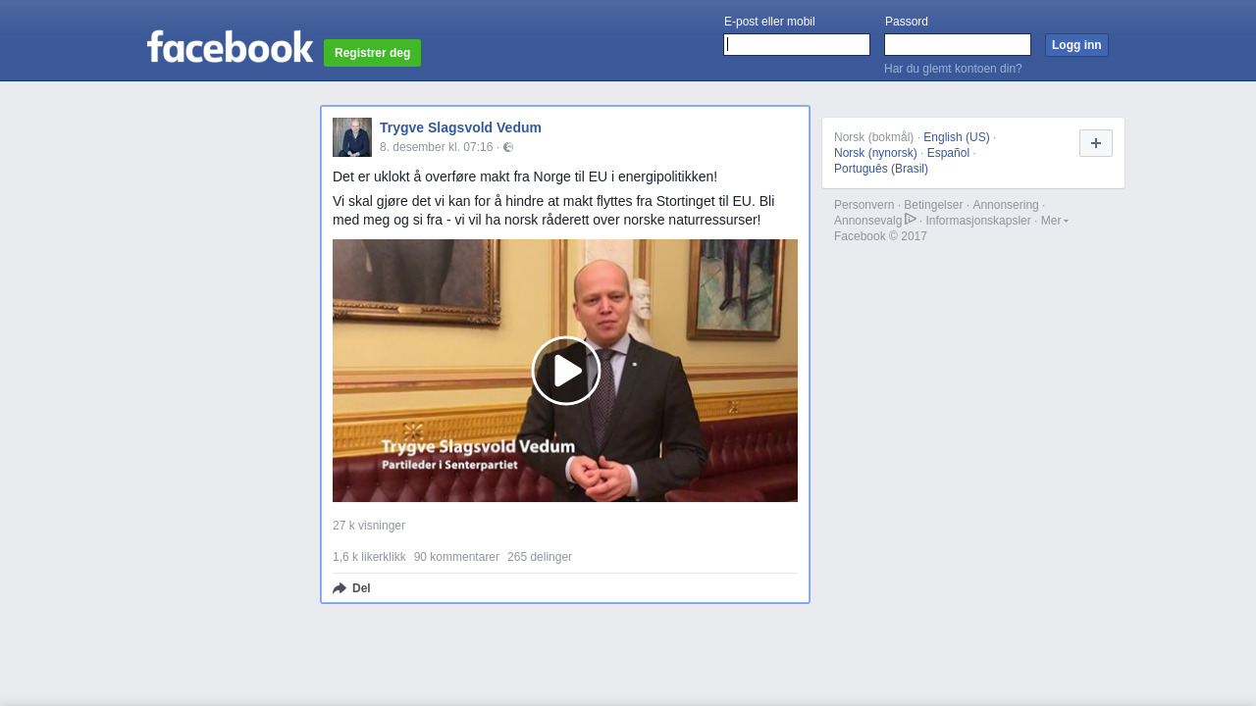Click Registrer deg button
This screenshot has height=706, width=1256.
click(373, 53)
